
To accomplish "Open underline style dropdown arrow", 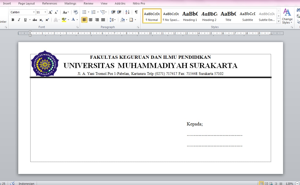I will point(30,20).
